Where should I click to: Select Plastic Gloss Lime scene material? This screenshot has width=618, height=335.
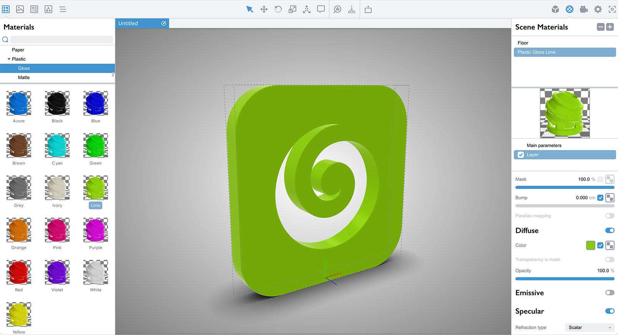565,52
